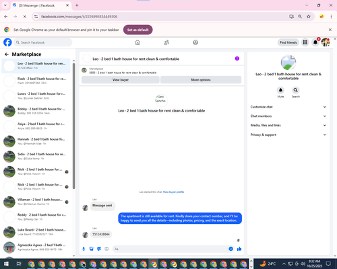The height and width of the screenshot is (269, 337).
Task: Go back using the Marketplace back arrow
Action: [7, 54]
